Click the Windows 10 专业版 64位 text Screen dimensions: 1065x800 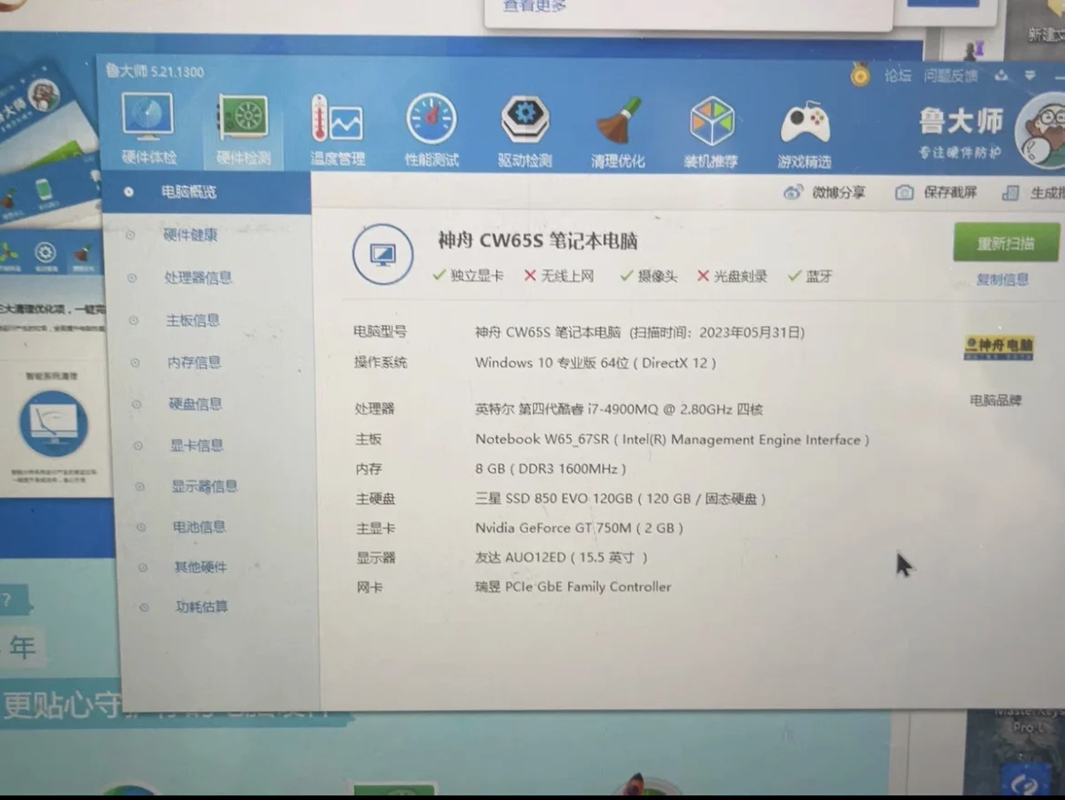click(553, 362)
